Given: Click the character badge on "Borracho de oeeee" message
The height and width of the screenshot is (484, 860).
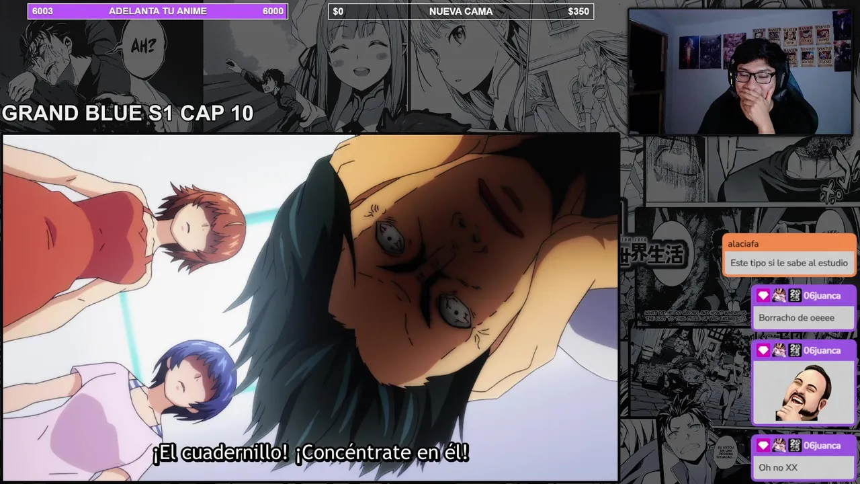Looking at the screenshot, I should [x=779, y=296].
